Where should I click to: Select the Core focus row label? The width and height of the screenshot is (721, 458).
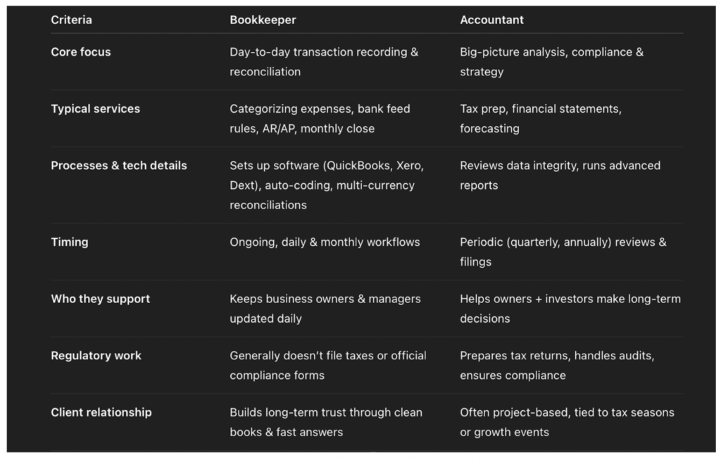point(80,52)
